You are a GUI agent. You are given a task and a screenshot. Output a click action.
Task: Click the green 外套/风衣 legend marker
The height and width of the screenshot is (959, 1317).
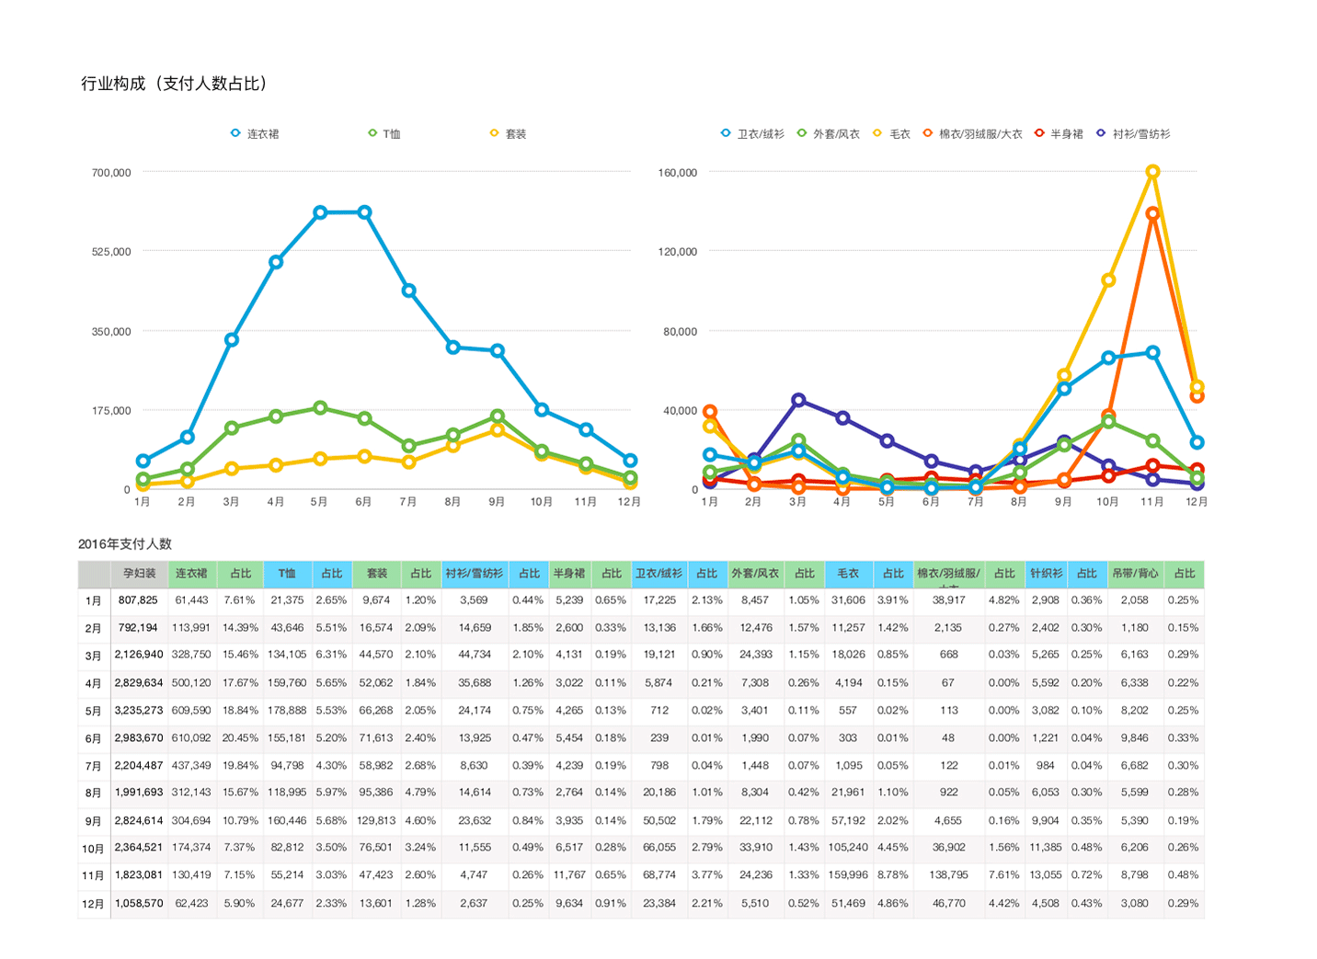[x=802, y=133]
